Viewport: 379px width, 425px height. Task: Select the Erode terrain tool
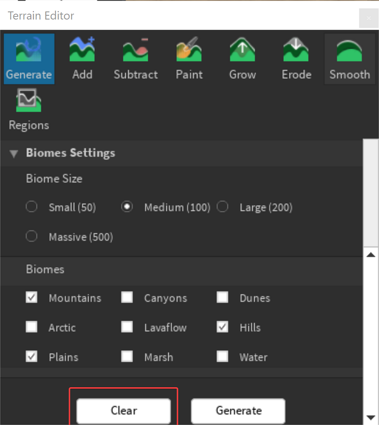(296, 58)
